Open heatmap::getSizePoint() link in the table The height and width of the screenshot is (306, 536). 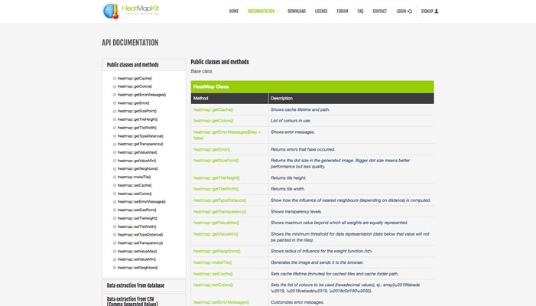tap(216, 161)
